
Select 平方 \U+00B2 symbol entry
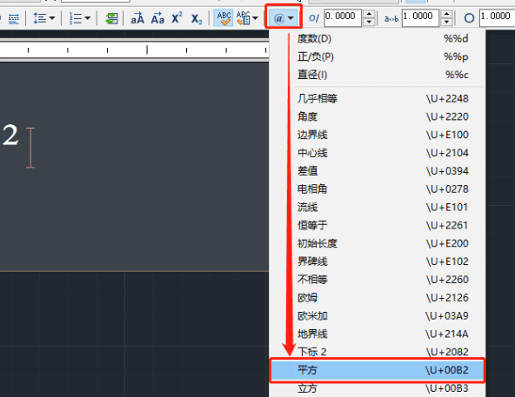pos(377,370)
